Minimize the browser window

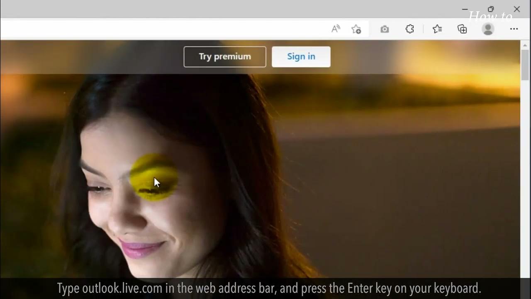tap(465, 9)
